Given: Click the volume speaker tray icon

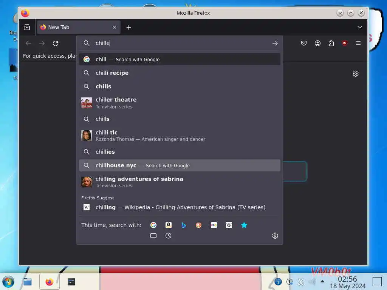Looking at the screenshot, I should coord(312,282).
